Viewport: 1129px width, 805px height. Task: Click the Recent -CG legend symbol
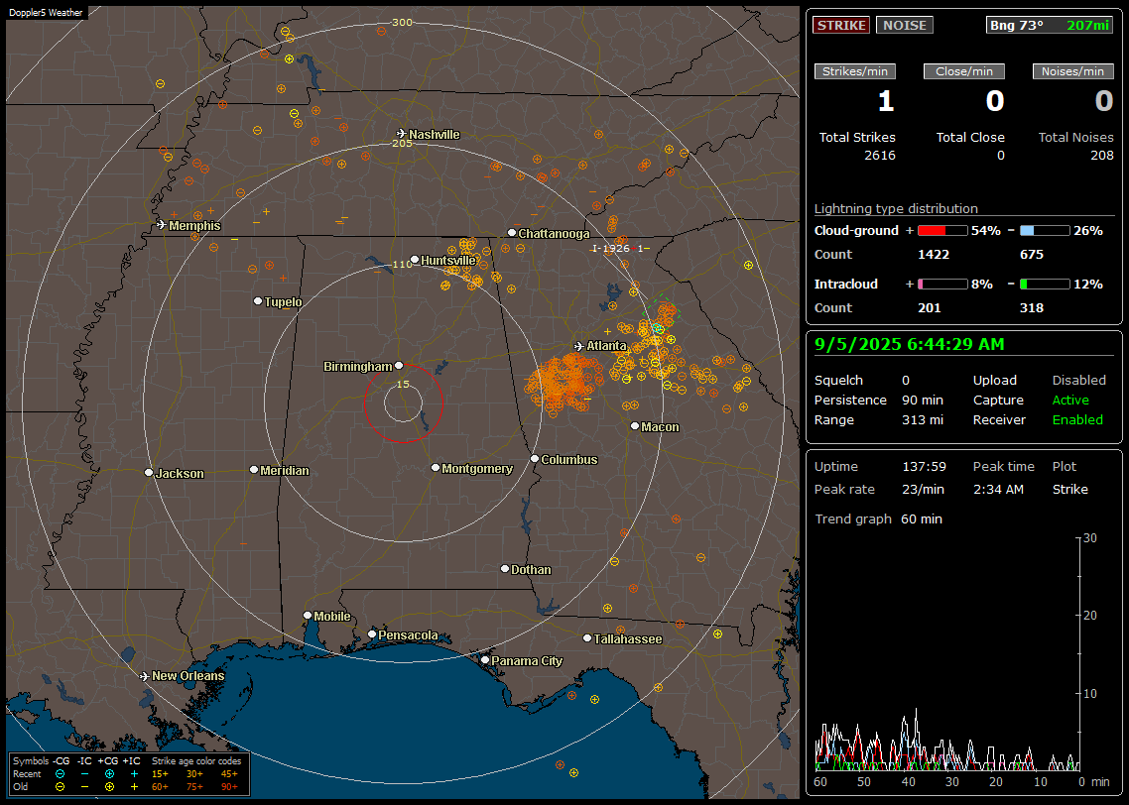[61, 774]
